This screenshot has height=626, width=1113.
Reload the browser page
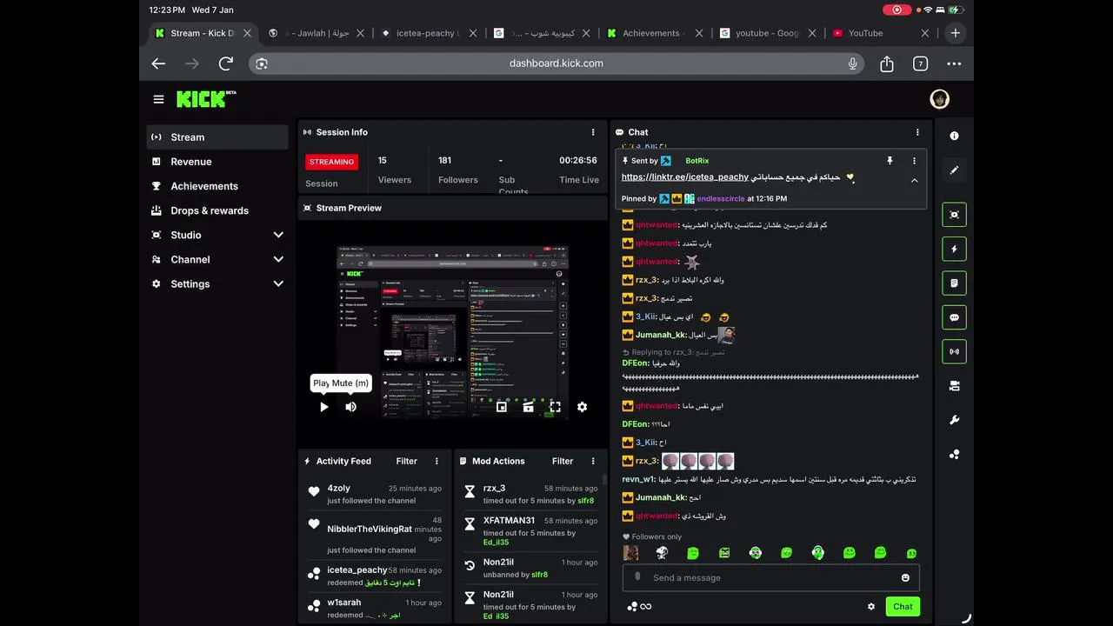point(226,63)
